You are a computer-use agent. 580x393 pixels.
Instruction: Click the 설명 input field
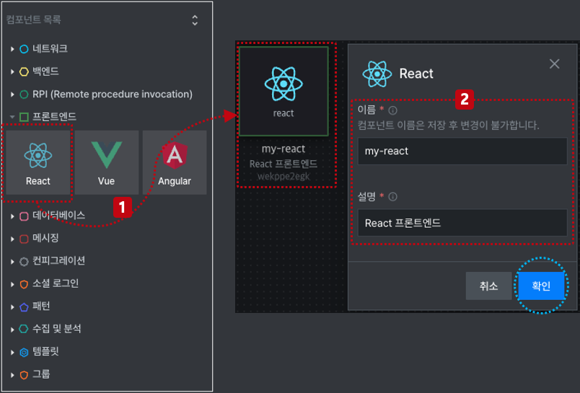[x=462, y=223]
